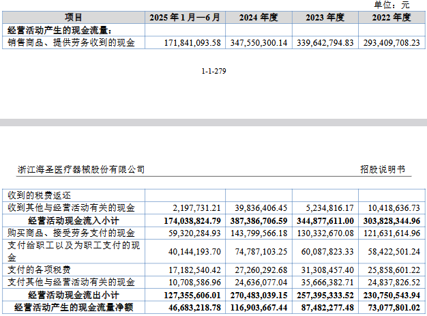Click the 项目 column header
Screen dimensions: 427x316
[73, 17]
